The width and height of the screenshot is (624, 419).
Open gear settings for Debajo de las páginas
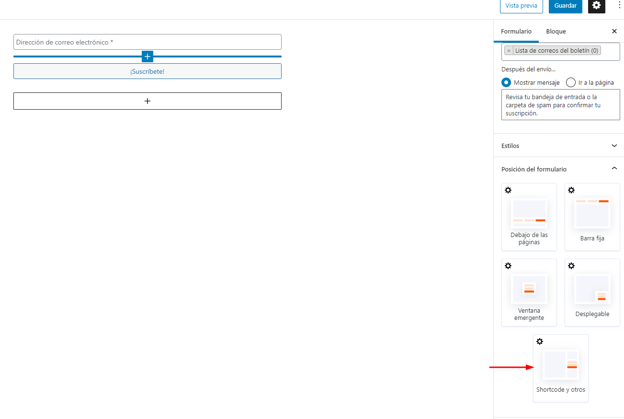pos(508,190)
